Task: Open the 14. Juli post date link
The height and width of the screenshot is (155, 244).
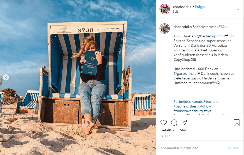Action: (x=165, y=136)
